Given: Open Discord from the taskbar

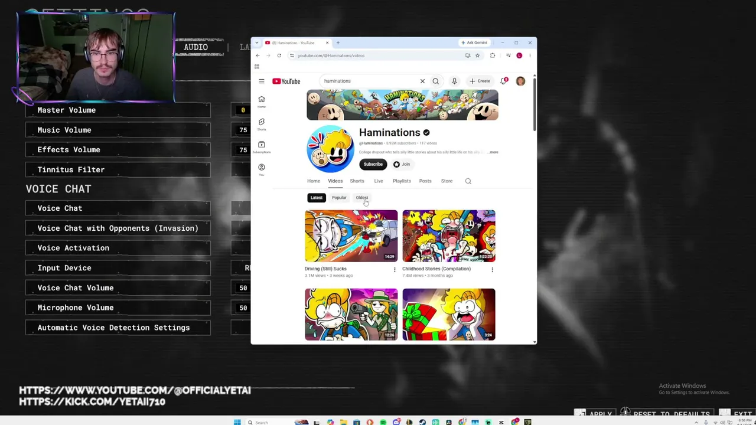Looking at the screenshot, I should tap(396, 422).
